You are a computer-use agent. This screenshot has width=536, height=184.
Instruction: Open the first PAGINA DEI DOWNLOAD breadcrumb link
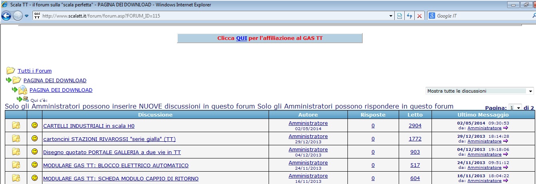55,80
